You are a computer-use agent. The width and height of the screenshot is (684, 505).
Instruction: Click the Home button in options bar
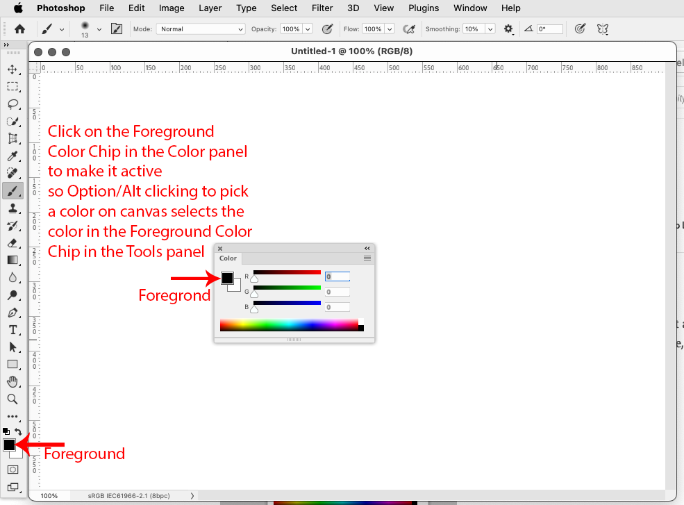[19, 28]
